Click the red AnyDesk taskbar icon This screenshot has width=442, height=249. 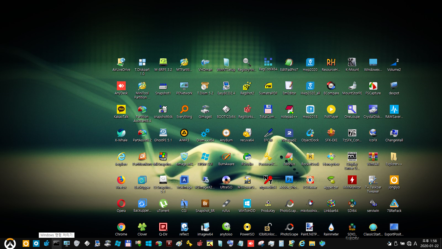[251, 243]
